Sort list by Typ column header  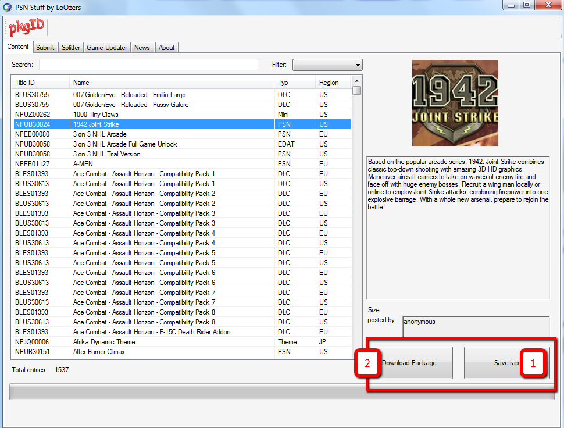point(295,83)
